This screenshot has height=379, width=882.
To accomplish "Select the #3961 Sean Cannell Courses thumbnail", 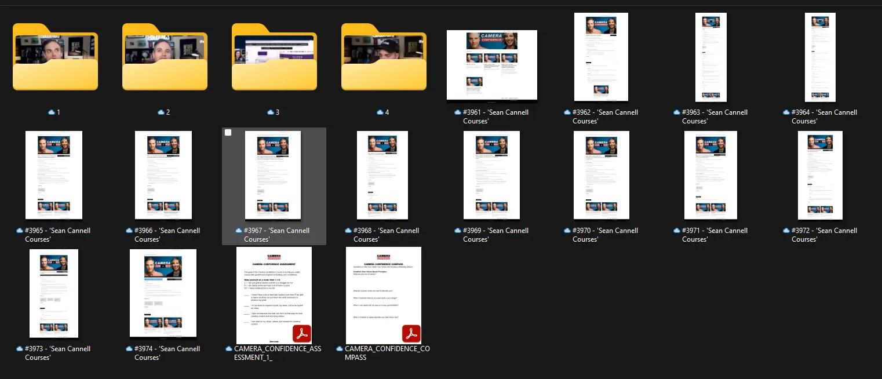I will click(x=492, y=65).
